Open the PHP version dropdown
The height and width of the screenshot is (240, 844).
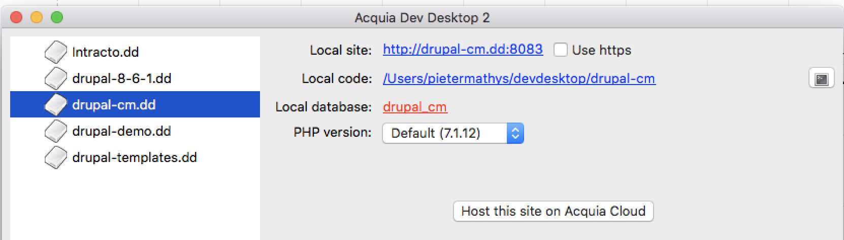[453, 133]
